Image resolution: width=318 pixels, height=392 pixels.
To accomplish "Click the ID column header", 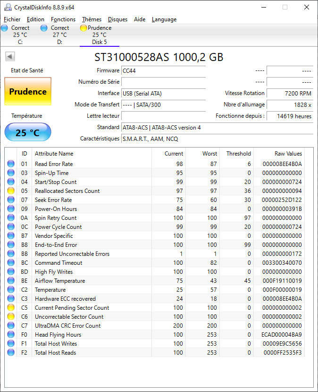I will pyautogui.click(x=24, y=154).
